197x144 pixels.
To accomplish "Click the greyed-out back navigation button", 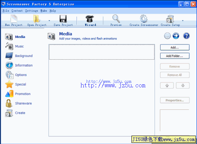I will [167, 36].
